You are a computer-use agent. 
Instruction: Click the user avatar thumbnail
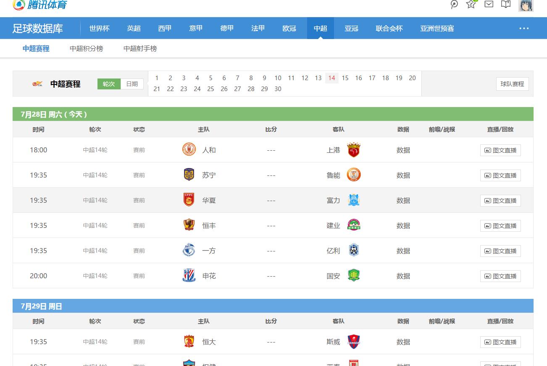pyautogui.click(x=526, y=6)
